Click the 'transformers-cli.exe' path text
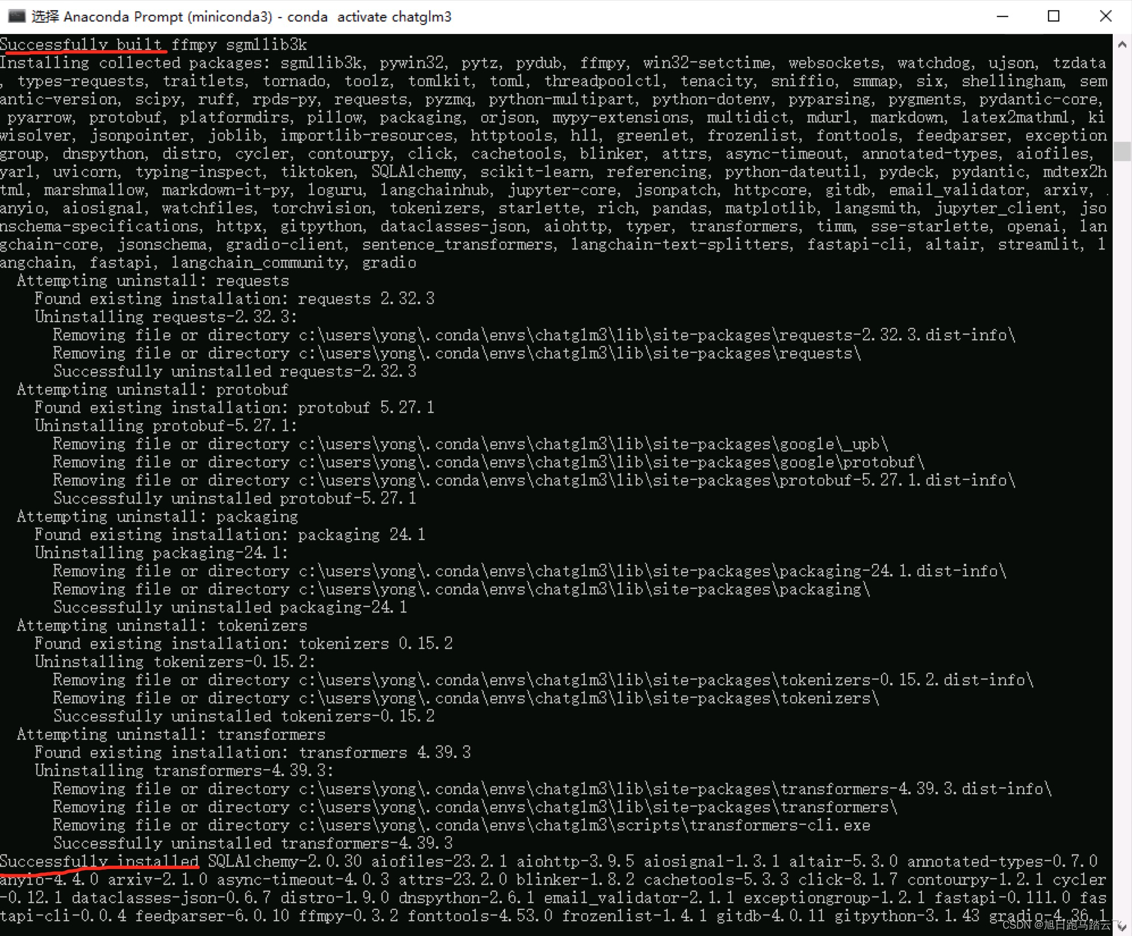 (779, 825)
